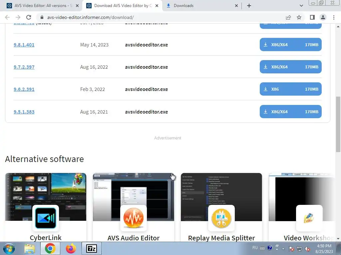
Task: Click the tray help question-mark icon
Action: pyautogui.click(x=269, y=248)
